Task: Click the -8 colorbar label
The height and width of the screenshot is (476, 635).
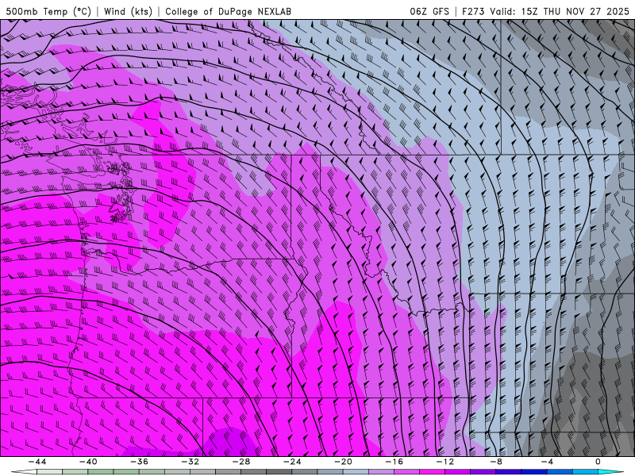Action: click(496, 462)
